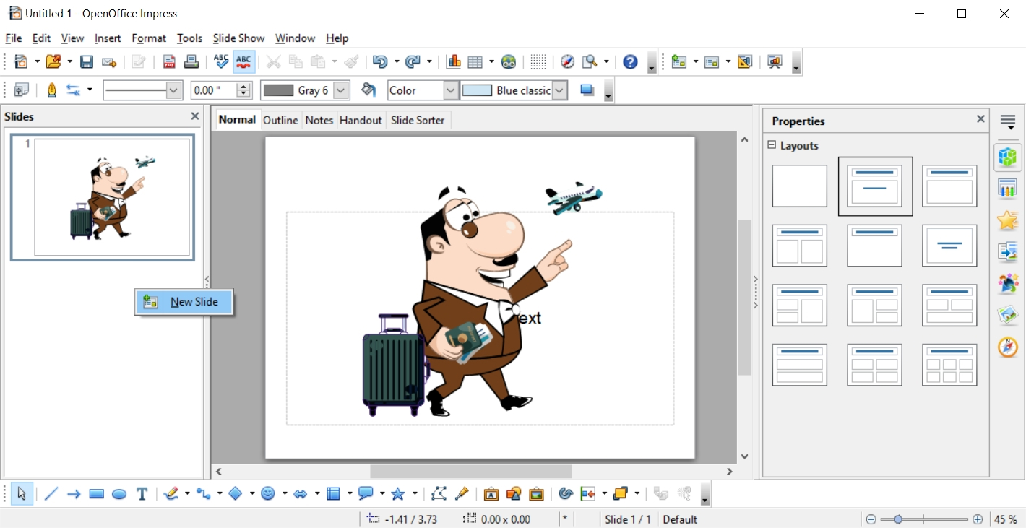Select the Ellipse drawing tool
1026x528 pixels.
coord(119,494)
